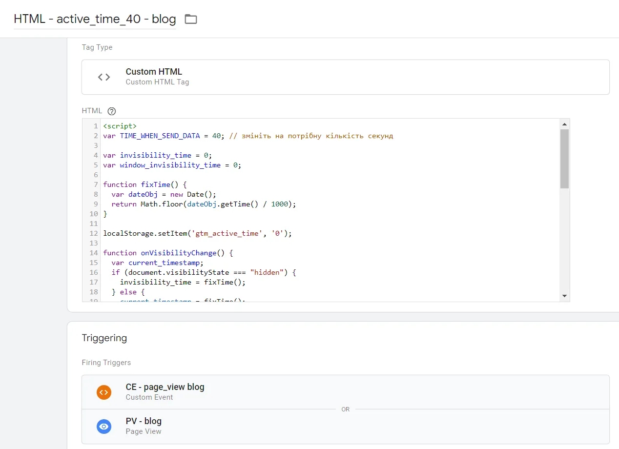Open the folder icon beside the tag name
Screen dimensions: 619x449
[191, 20]
